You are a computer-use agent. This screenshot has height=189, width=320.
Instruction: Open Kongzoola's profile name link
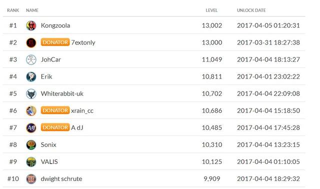[55, 25]
